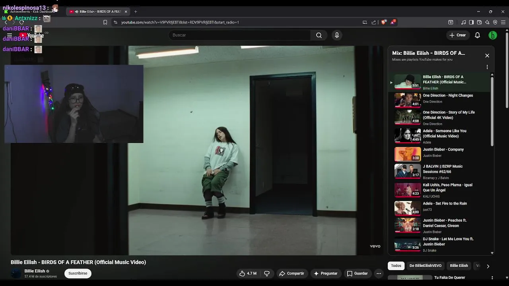Play Justin Bieber - Peaches
The height and width of the screenshot is (286, 509).
439,226
